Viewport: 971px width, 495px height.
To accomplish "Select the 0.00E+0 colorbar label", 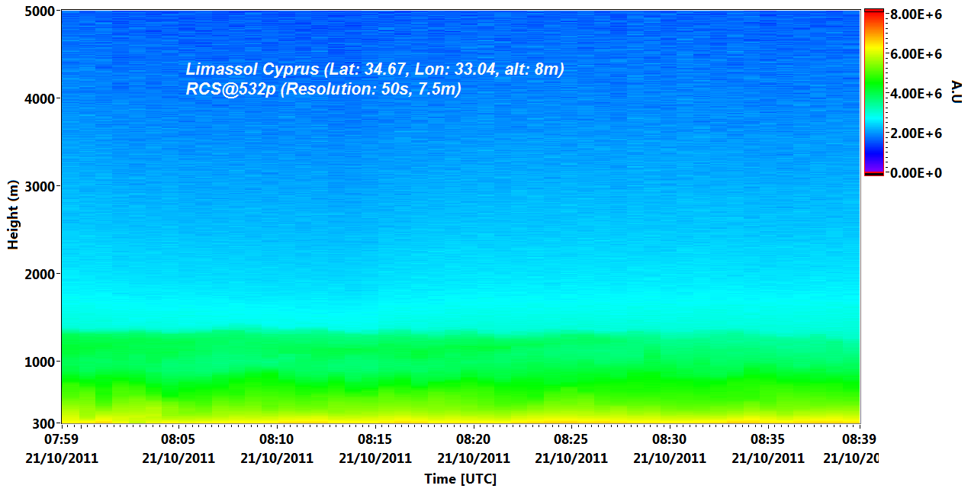I will pos(915,173).
